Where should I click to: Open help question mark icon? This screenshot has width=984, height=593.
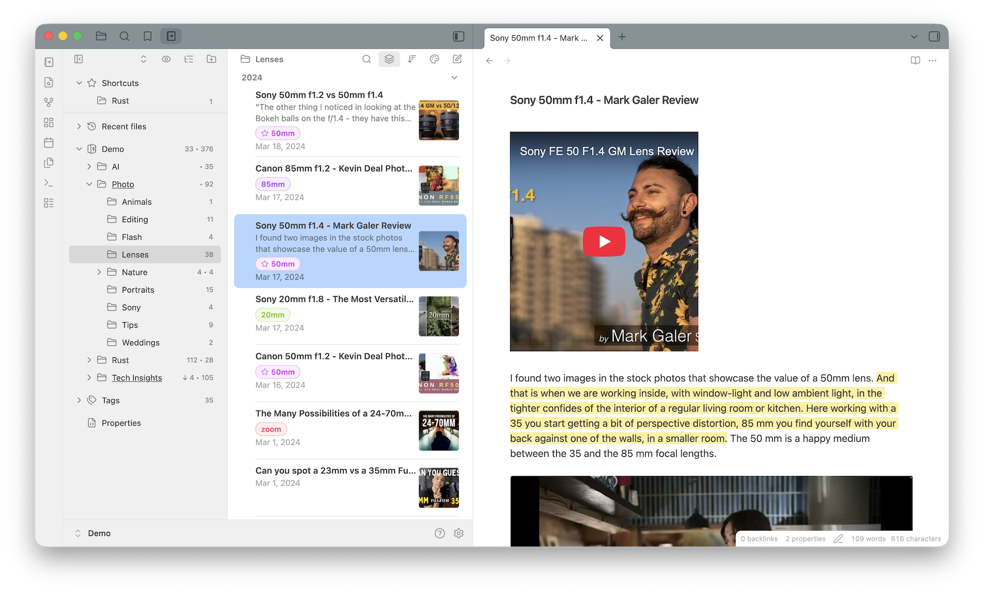[x=440, y=533]
